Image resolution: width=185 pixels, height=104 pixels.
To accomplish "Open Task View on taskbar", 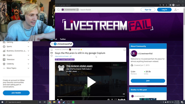I will tap(45, 102).
